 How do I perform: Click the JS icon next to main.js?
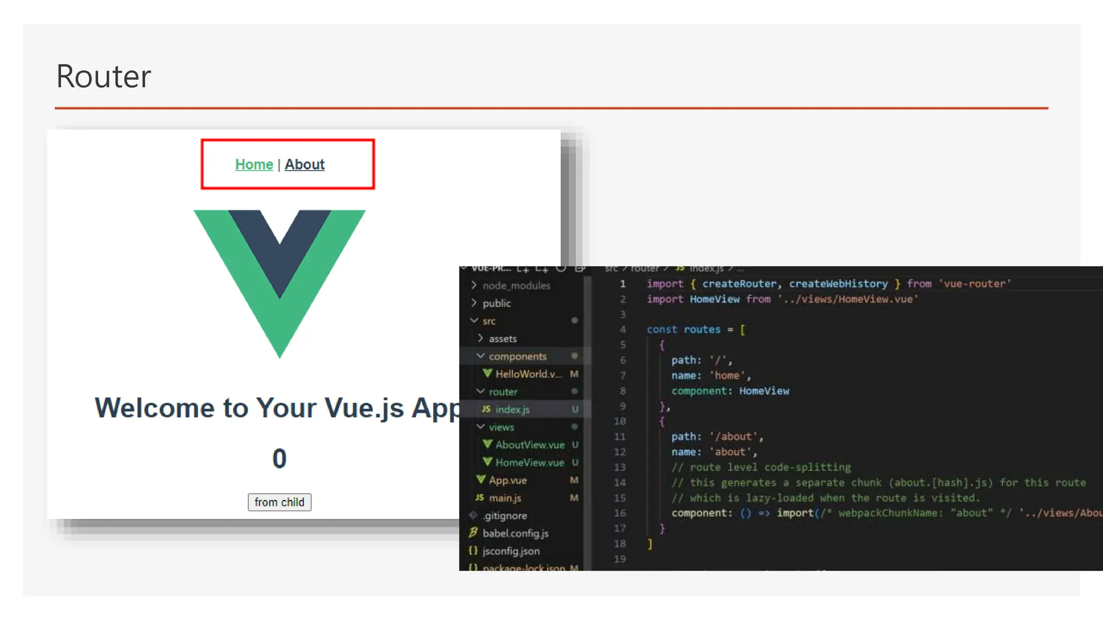(x=479, y=498)
